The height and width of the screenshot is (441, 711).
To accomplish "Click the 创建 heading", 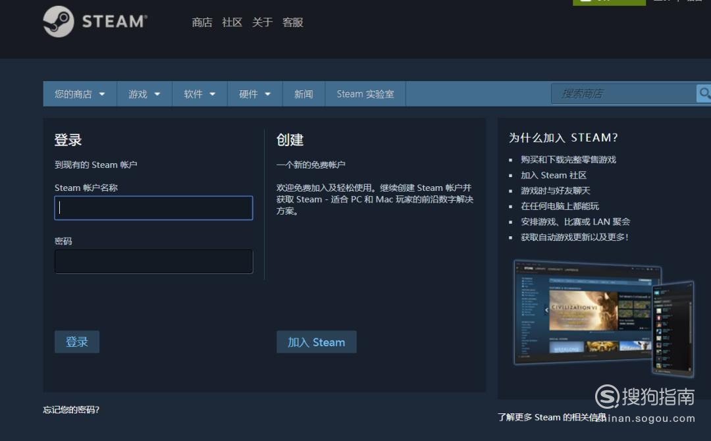I will pos(290,140).
